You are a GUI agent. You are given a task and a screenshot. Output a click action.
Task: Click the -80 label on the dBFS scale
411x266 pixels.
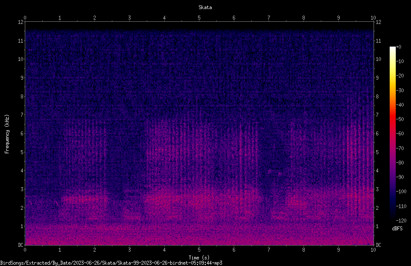point(400,163)
